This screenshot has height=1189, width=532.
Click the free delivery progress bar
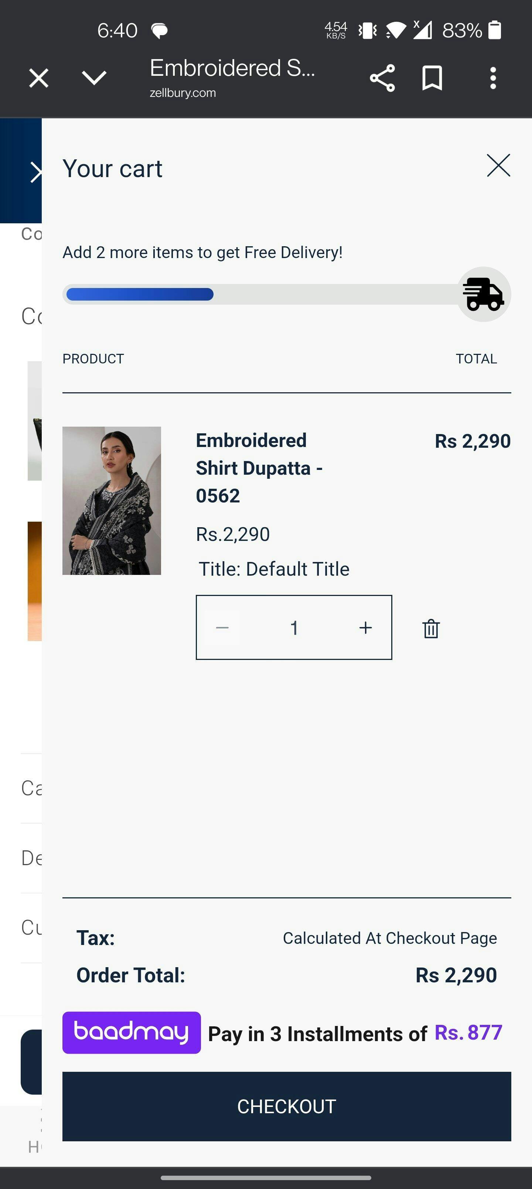click(x=261, y=295)
